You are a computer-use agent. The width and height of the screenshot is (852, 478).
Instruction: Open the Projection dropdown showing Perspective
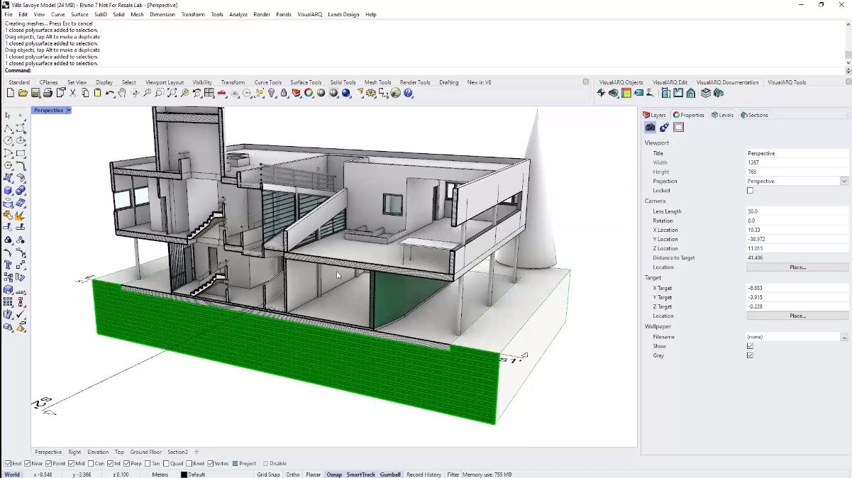point(843,181)
